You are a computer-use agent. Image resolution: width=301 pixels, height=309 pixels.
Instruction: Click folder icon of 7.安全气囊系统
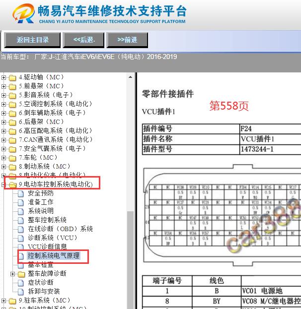(x=12, y=149)
